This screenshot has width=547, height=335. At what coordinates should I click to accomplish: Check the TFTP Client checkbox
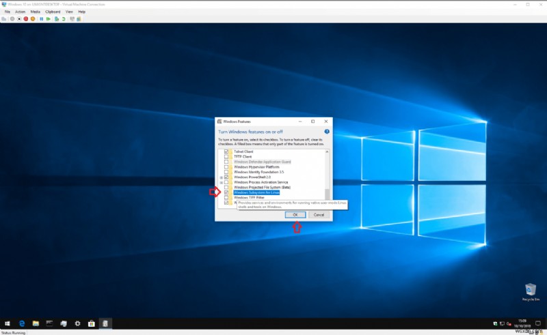tap(226, 157)
